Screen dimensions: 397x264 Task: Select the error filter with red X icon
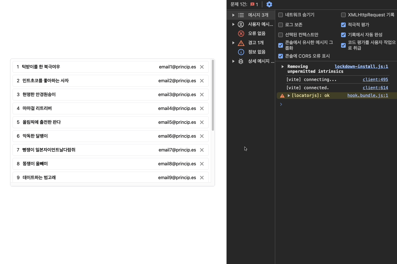pyautogui.click(x=241, y=34)
